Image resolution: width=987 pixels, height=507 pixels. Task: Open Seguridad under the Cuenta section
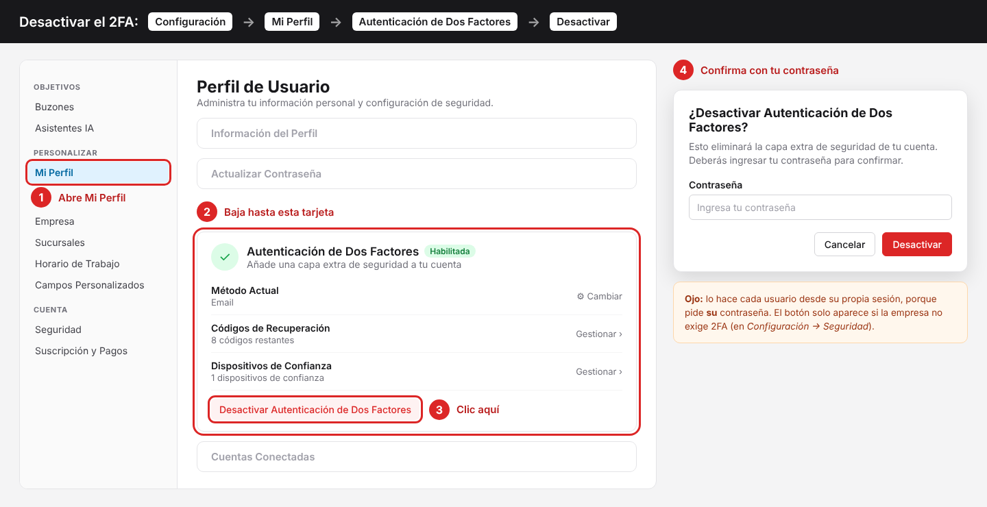[58, 330]
